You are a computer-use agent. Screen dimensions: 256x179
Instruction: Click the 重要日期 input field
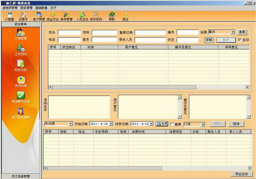pos(150,32)
